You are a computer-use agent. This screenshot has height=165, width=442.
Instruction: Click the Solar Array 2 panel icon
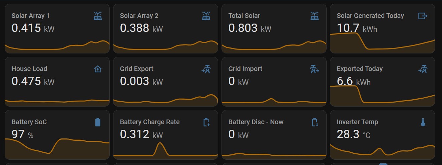(206, 16)
